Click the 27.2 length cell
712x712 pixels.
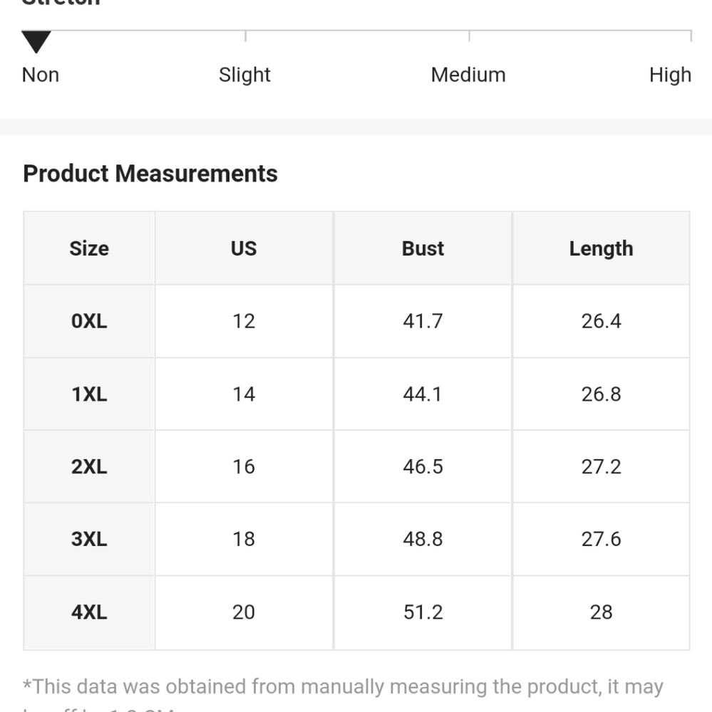[x=601, y=466]
